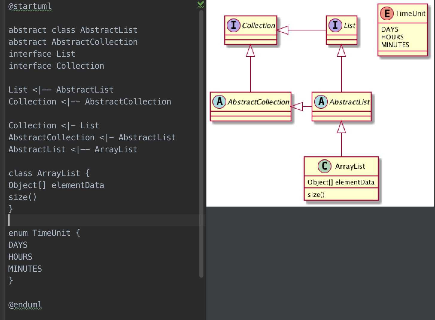Click the class icon of ArrayList

pos(325,166)
